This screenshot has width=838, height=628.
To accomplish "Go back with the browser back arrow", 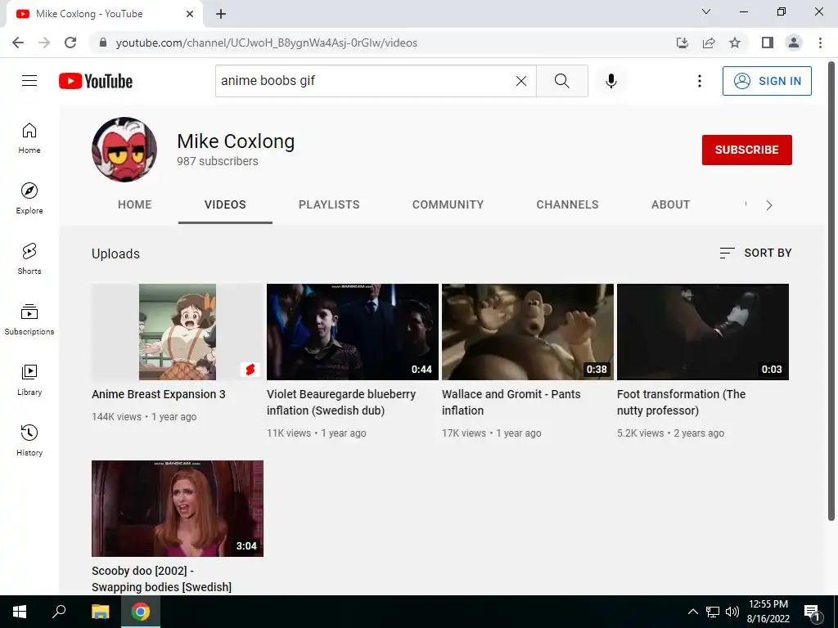I will click(x=18, y=43).
